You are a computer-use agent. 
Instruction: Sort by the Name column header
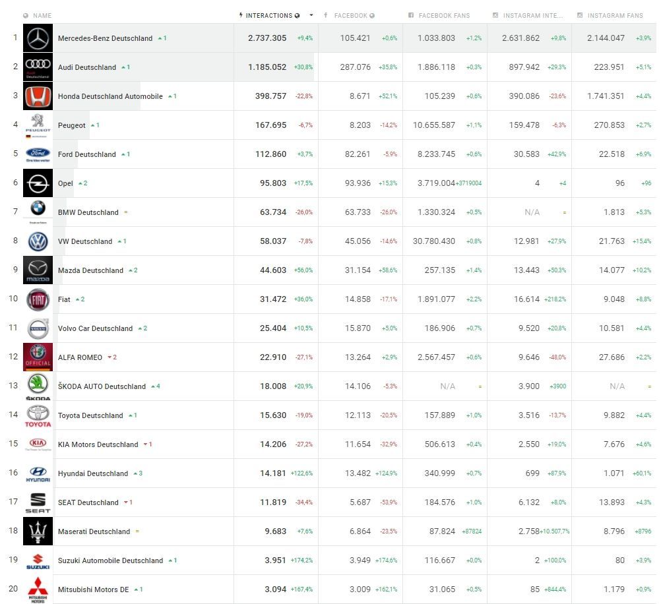(x=42, y=15)
